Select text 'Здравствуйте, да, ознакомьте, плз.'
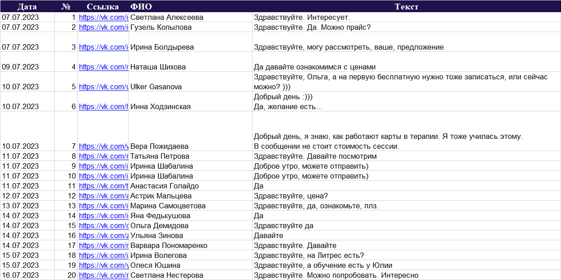Viewport: 561px width, 280px height. [x=316, y=206]
